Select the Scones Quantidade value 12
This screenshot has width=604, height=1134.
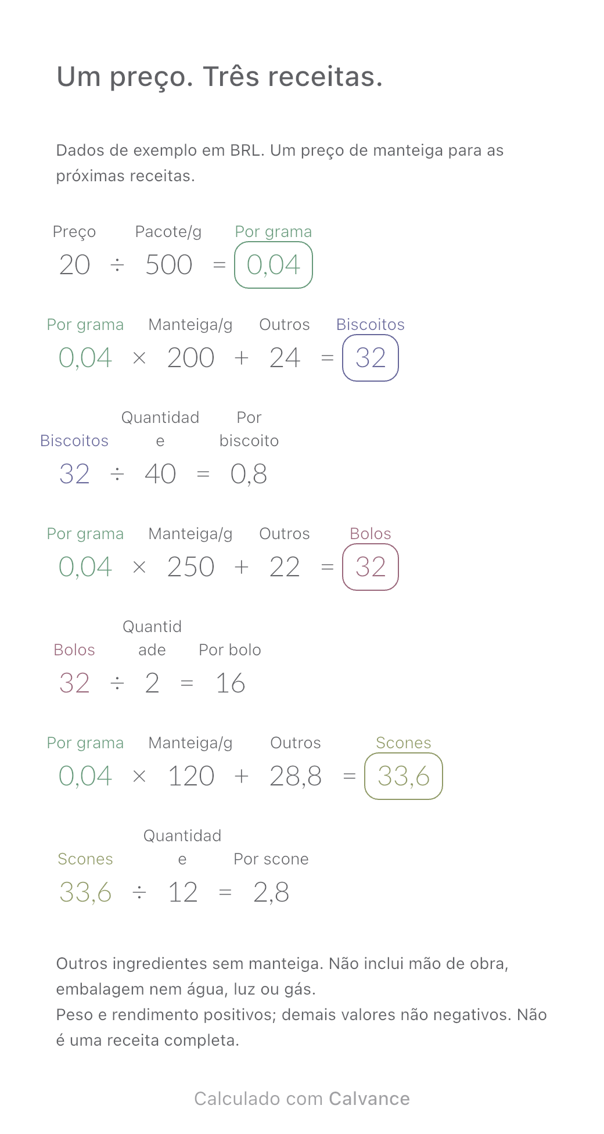point(182,892)
